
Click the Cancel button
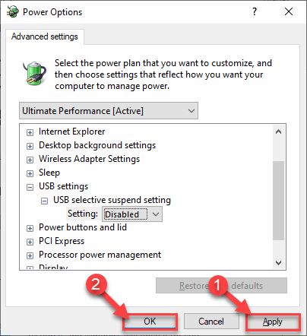(x=211, y=322)
